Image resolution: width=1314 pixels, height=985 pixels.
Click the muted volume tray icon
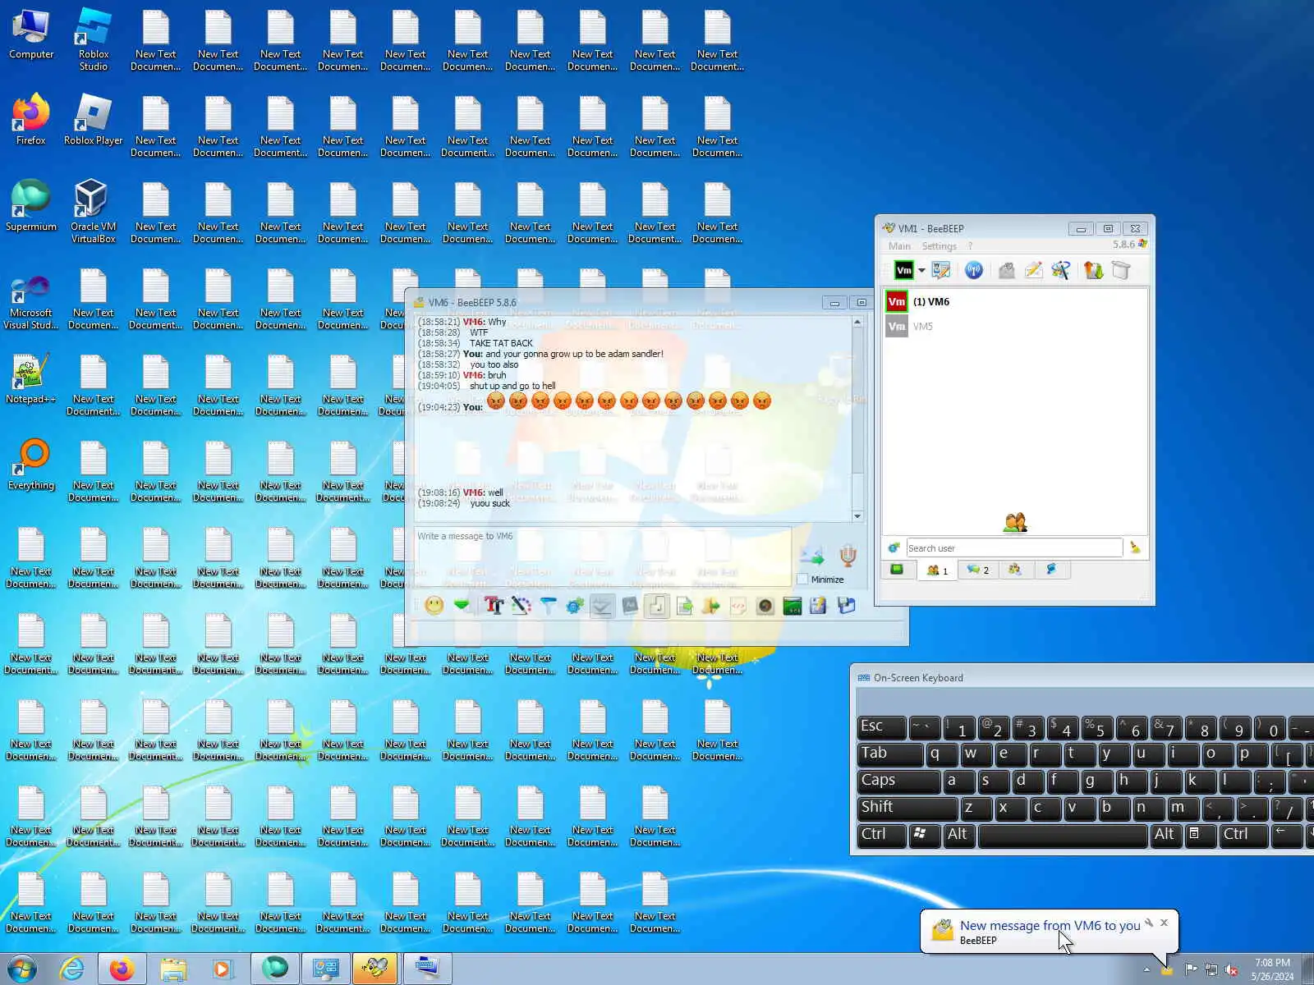click(x=1231, y=969)
